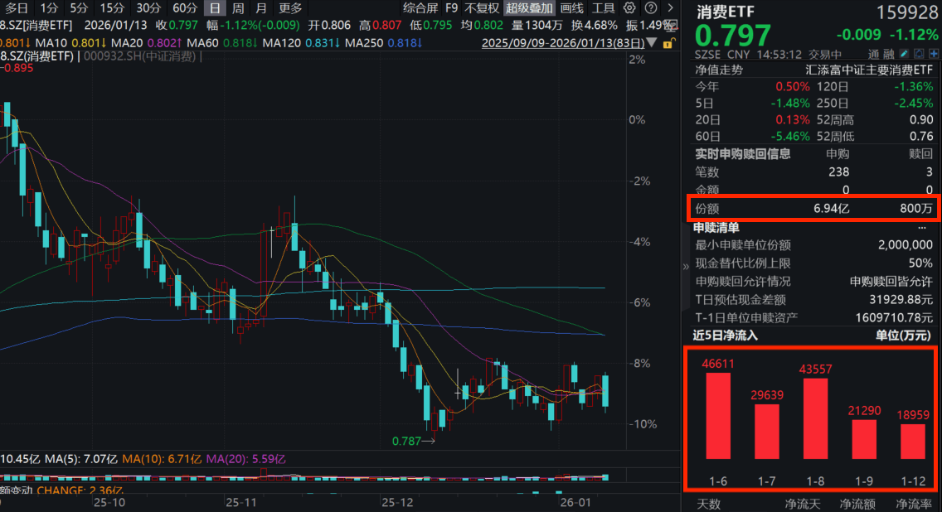This screenshot has height=512, width=942.
Task: Switch to the 60分 interval tab
Action: [x=187, y=7]
